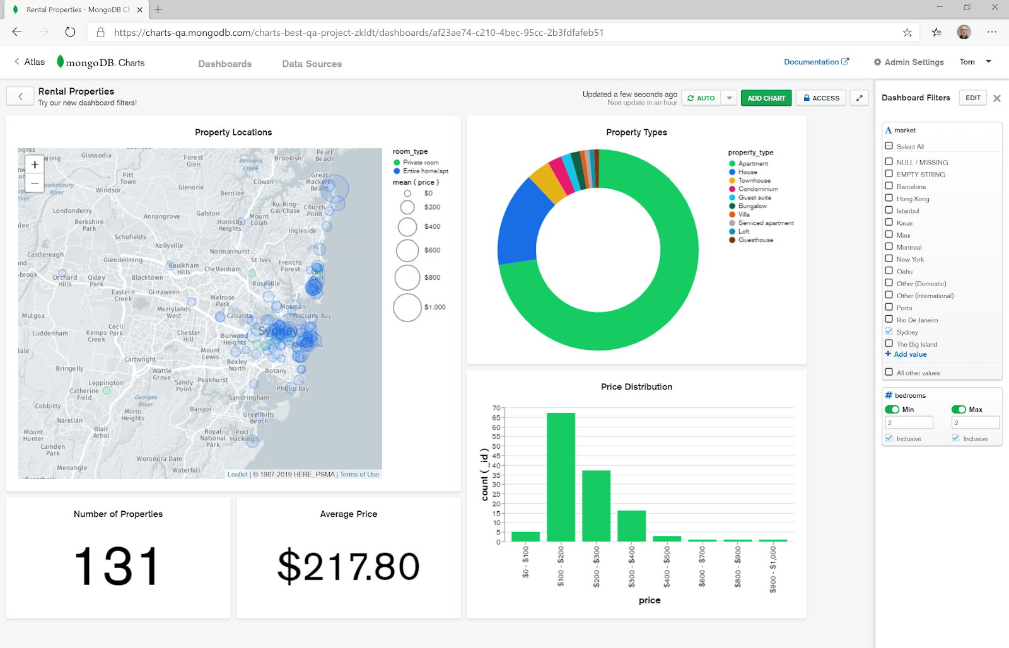
Task: Toggle the Select All checkbox
Action: click(x=889, y=146)
